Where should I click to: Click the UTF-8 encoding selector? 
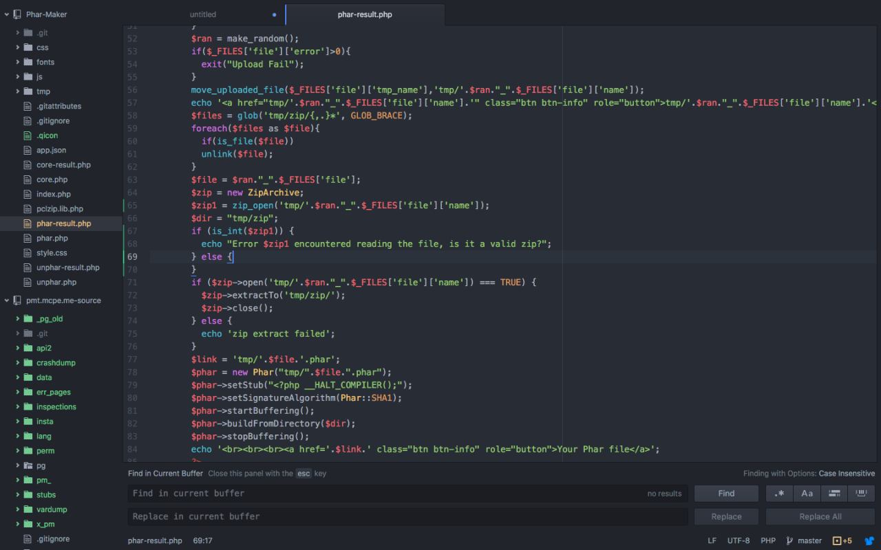739,541
